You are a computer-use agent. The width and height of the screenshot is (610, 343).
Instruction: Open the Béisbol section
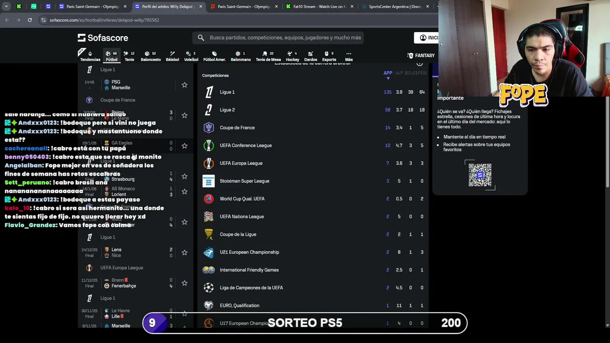pyautogui.click(x=173, y=56)
